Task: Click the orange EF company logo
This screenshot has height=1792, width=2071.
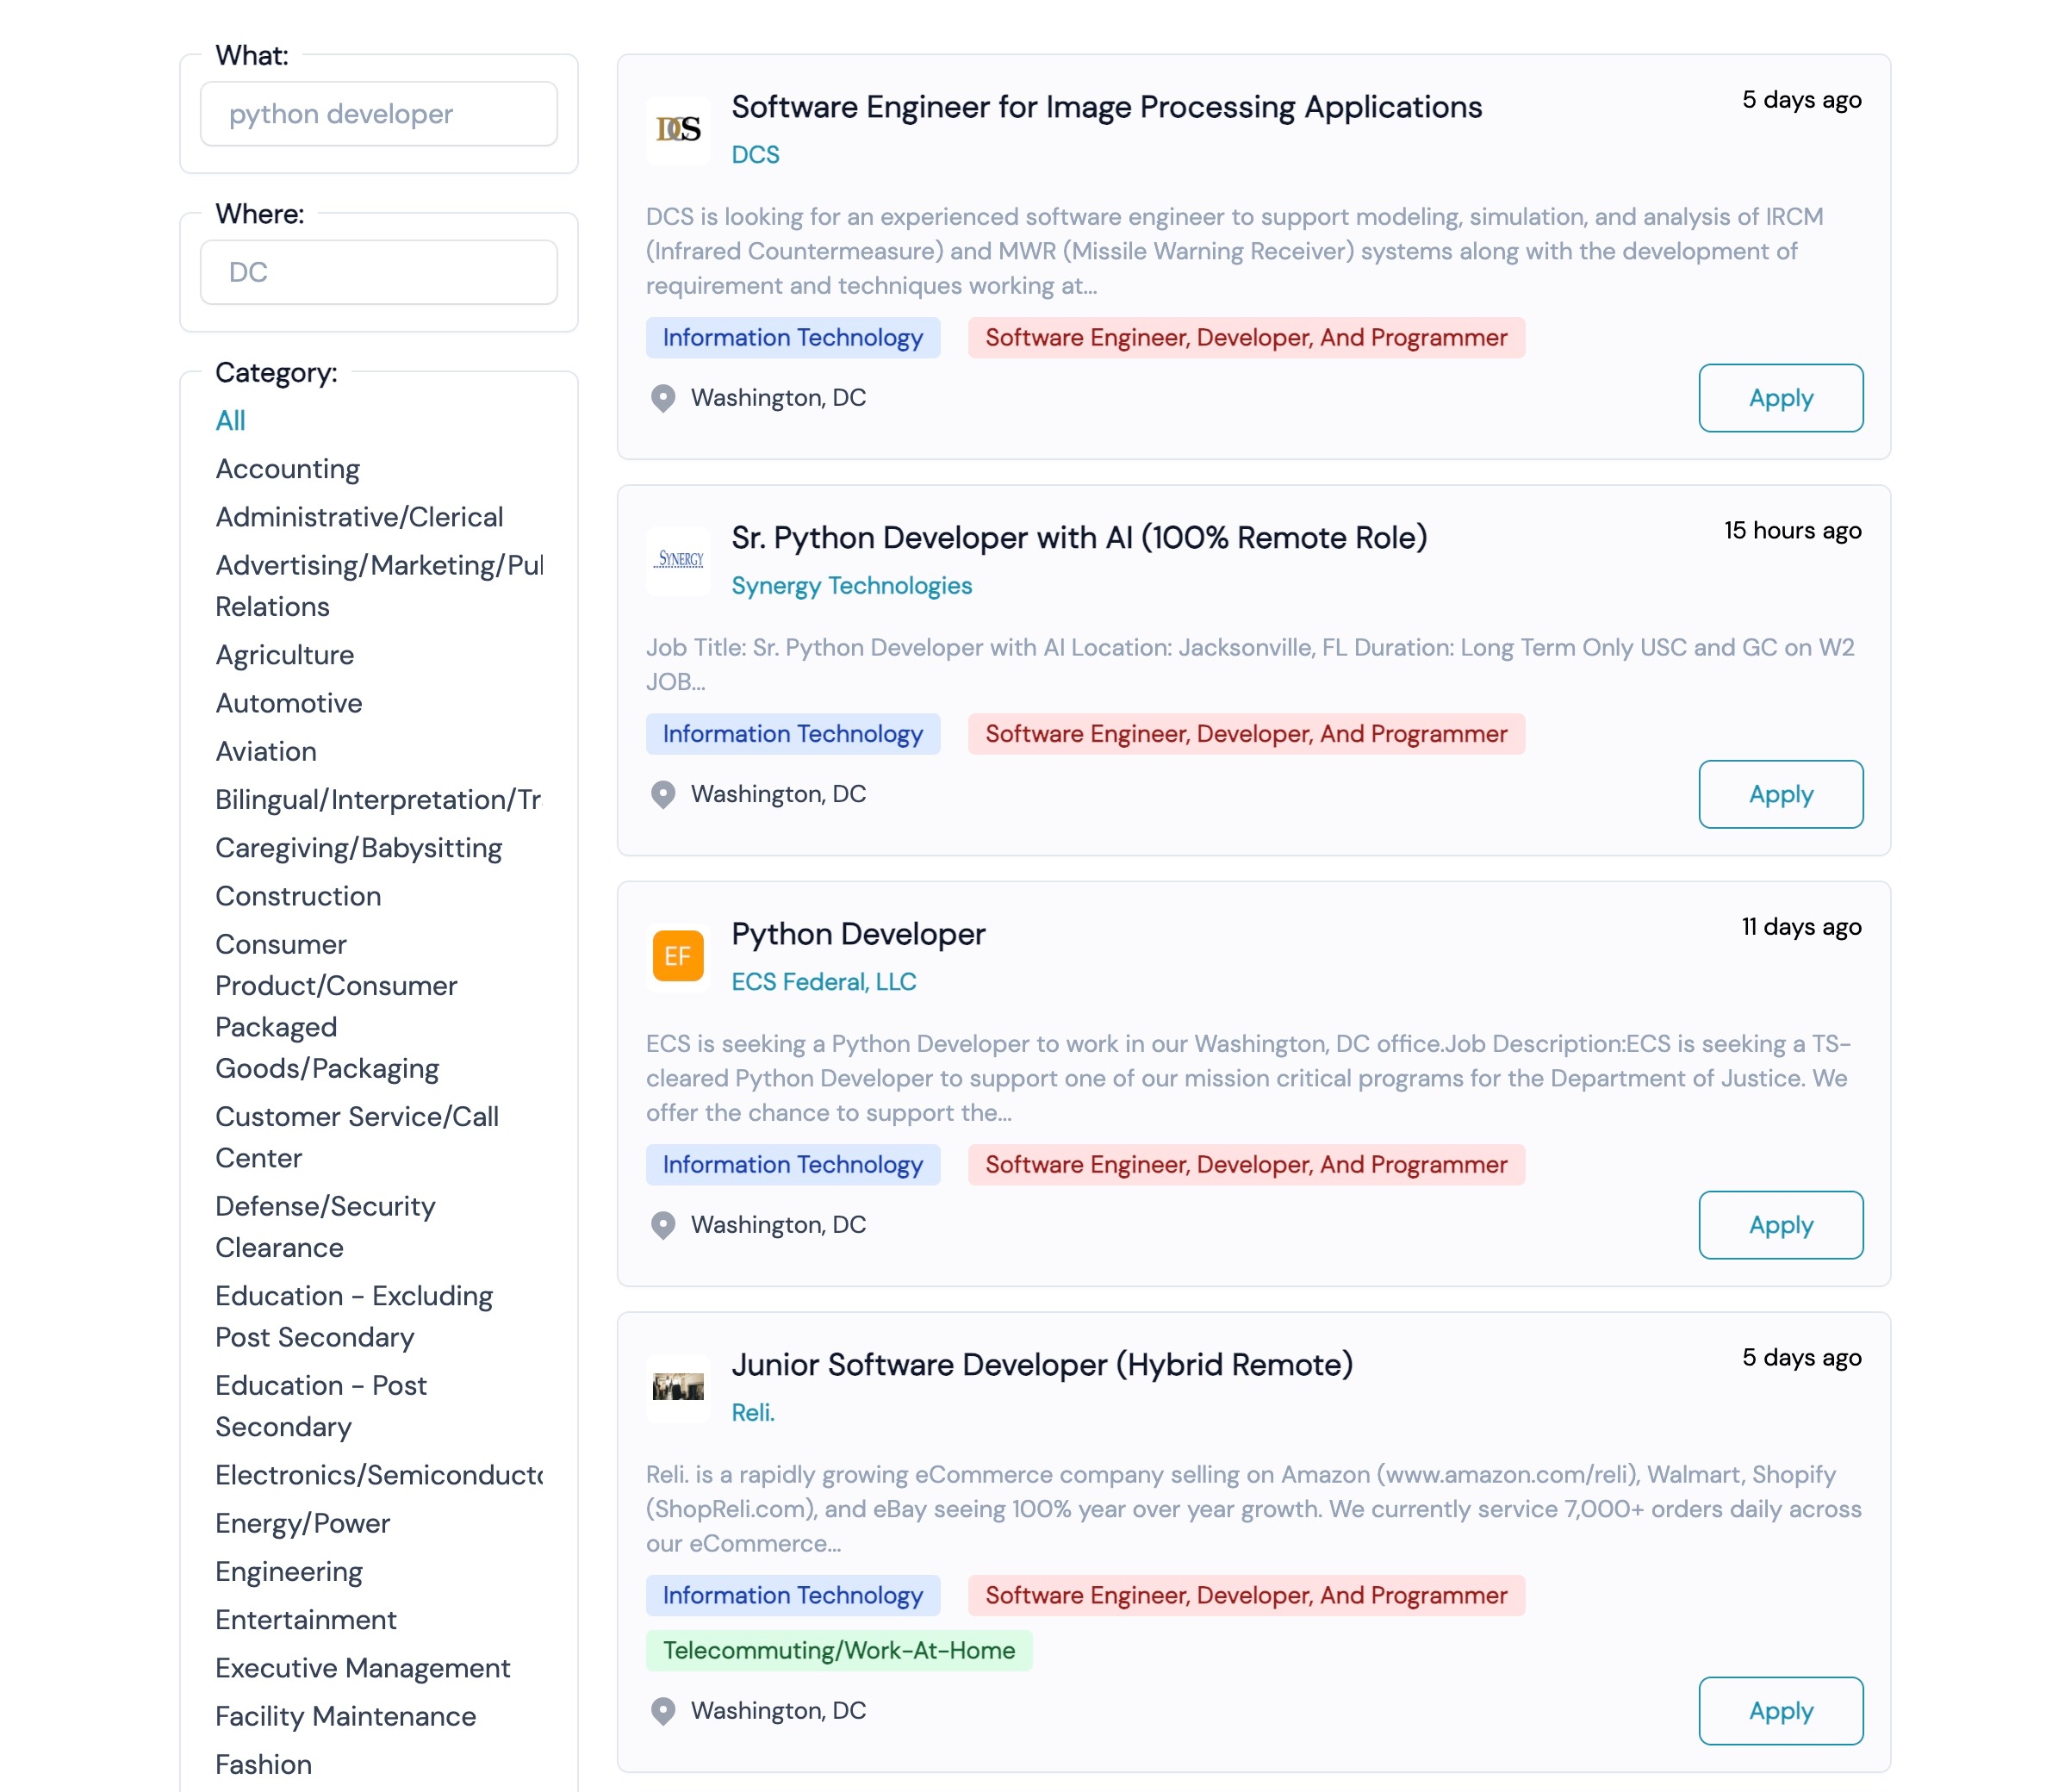Action: [678, 956]
